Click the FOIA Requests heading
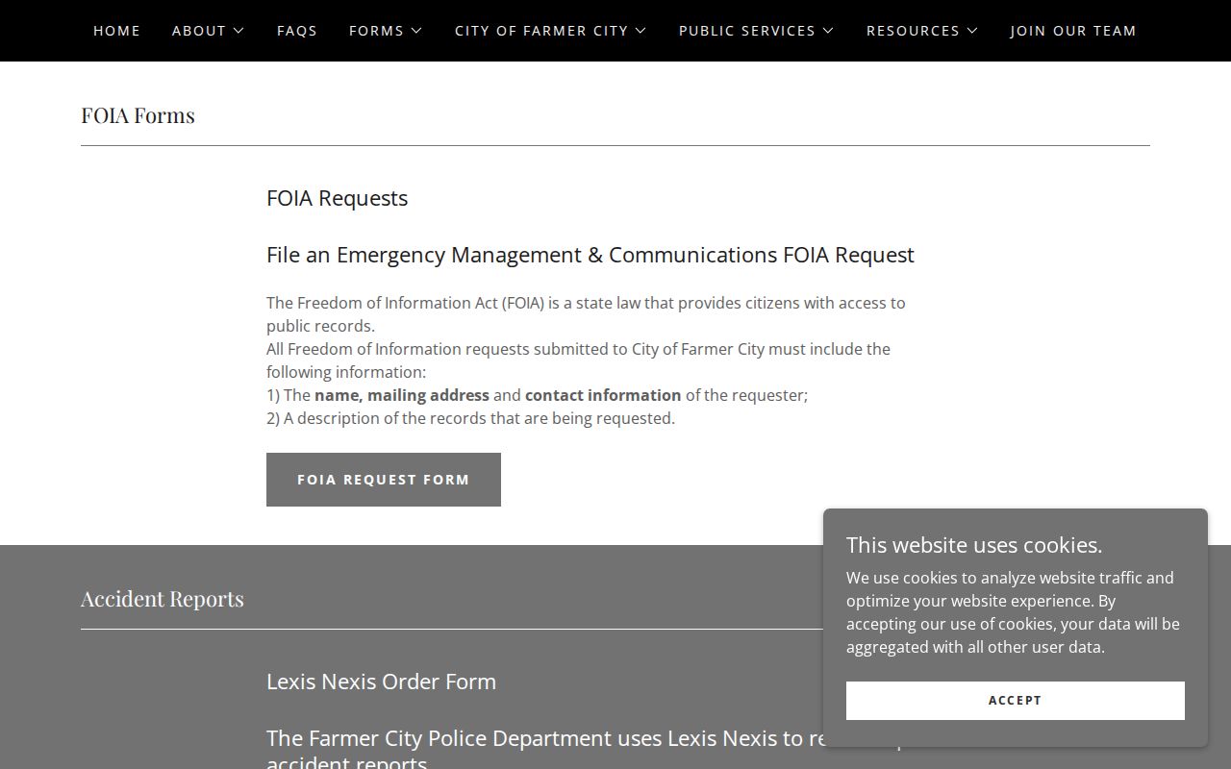The width and height of the screenshot is (1231, 769). (x=338, y=198)
